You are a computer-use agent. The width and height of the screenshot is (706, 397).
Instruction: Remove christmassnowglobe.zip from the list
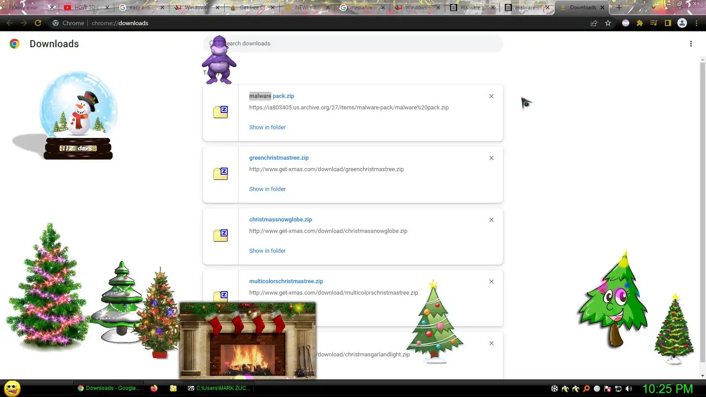click(x=491, y=220)
